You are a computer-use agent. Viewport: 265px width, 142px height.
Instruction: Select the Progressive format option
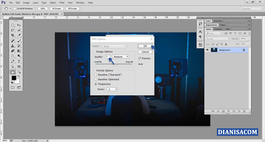click(x=96, y=84)
